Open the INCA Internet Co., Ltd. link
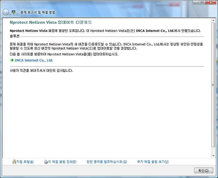This screenshot has width=218, height=178. point(34,60)
